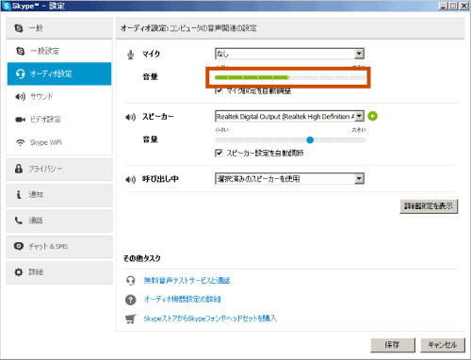Click the speaker icon next to スピーカー
The image size is (471, 360).
[130, 117]
